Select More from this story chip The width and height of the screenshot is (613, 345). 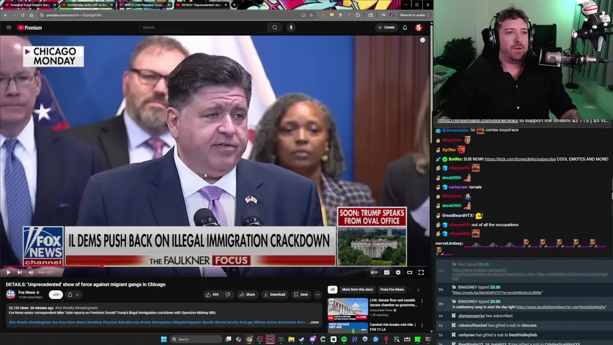357,289
